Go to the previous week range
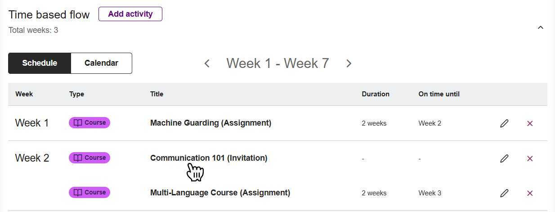 point(207,63)
